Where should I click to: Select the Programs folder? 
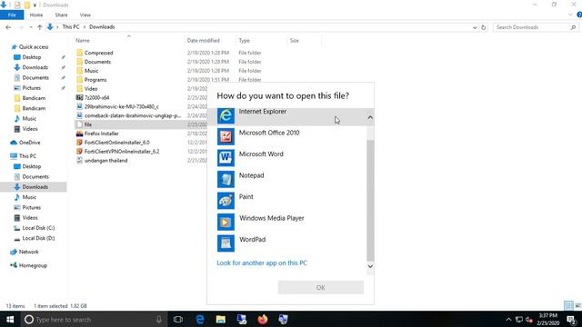[x=95, y=80]
